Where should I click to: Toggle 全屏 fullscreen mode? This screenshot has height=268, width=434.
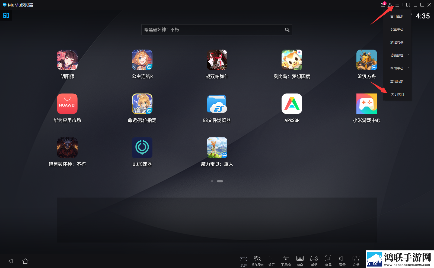[328, 261]
